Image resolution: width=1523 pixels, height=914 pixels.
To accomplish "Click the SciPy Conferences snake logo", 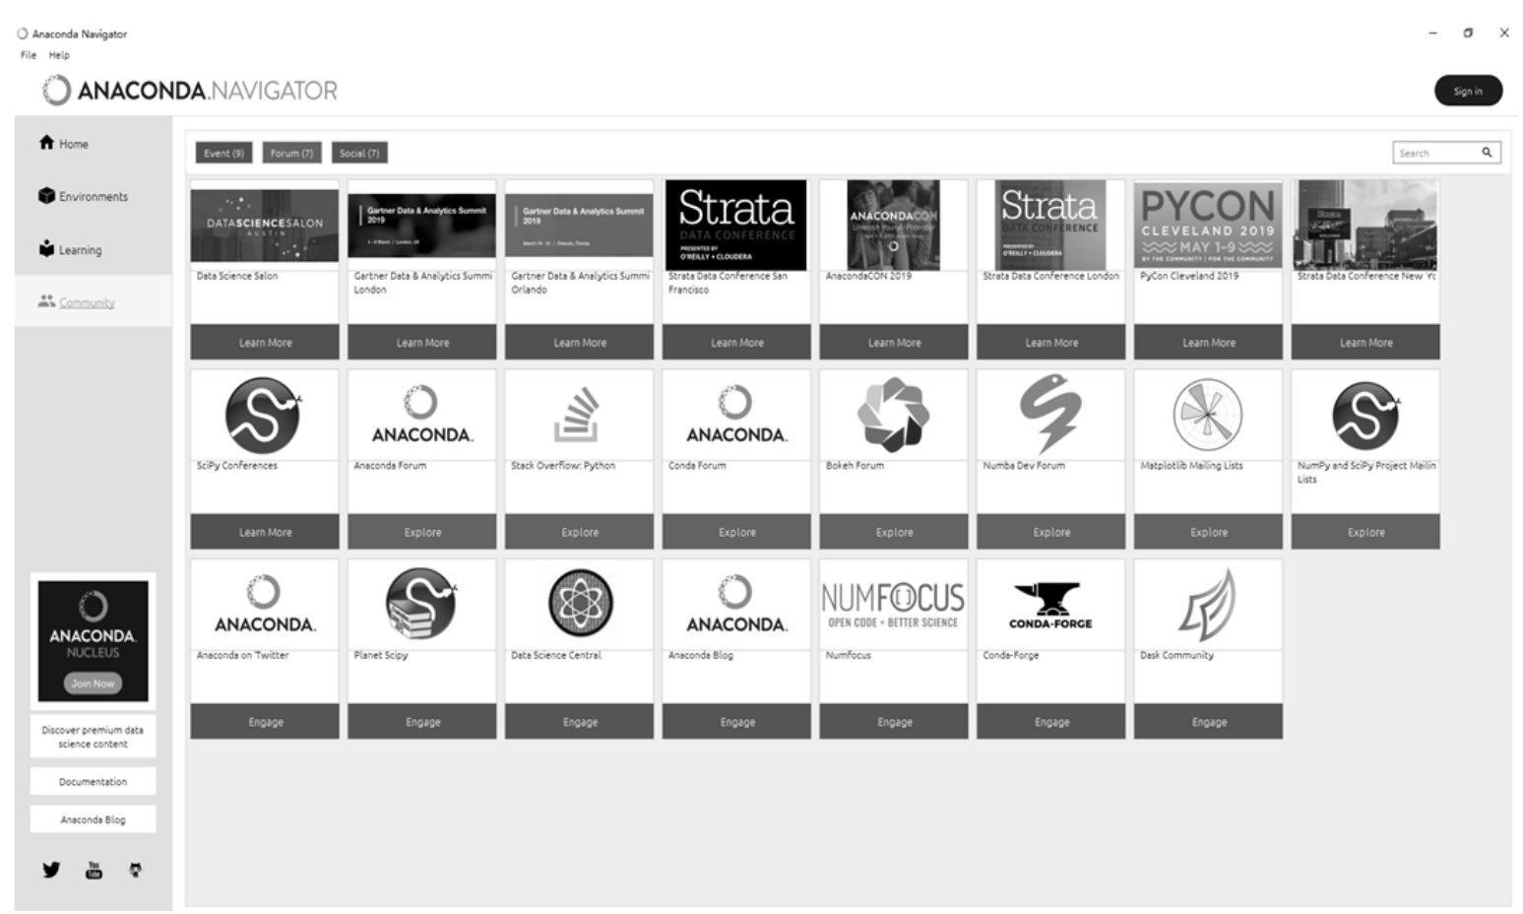I will coord(264,415).
